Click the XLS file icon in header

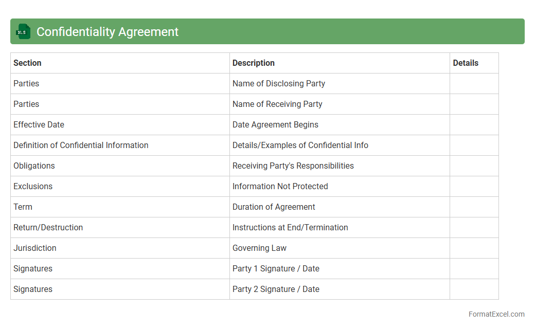(x=23, y=31)
